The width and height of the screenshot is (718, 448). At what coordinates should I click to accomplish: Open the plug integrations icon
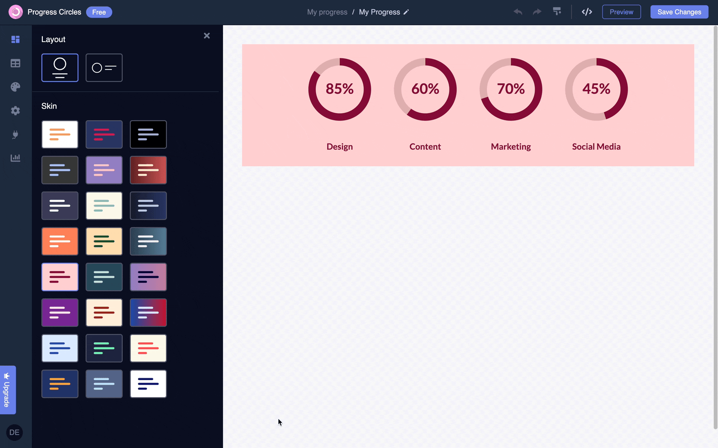pos(15,135)
